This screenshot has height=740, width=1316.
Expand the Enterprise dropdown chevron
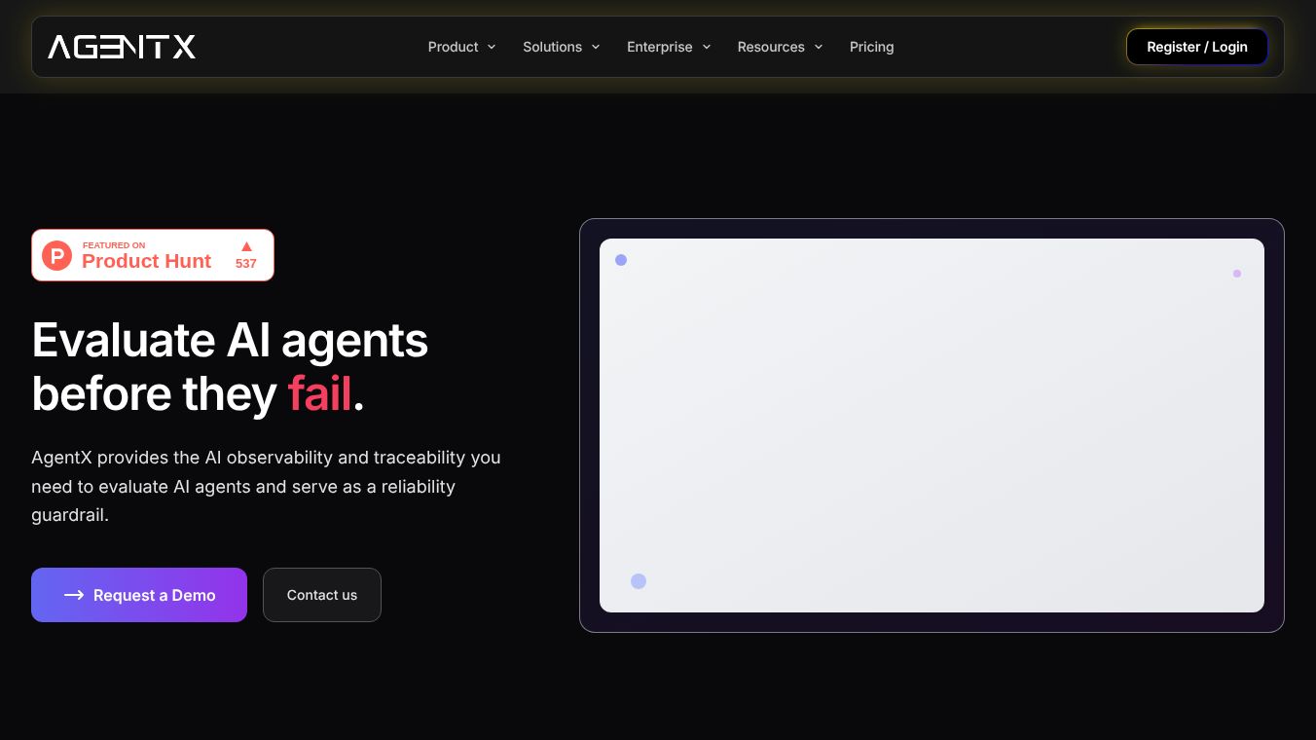tap(707, 47)
